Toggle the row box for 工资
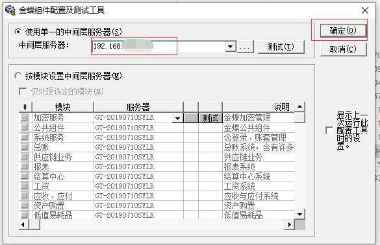 click(25, 186)
